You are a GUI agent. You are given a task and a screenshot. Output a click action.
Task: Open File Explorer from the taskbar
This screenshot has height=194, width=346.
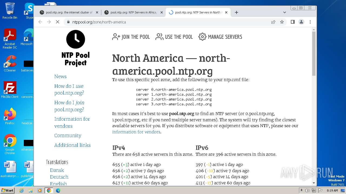[31, 190]
